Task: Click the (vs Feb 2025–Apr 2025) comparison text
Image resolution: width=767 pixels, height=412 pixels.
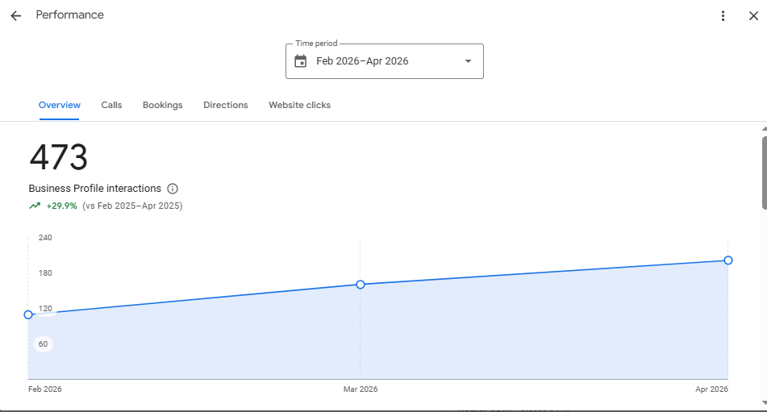Action: [x=132, y=206]
